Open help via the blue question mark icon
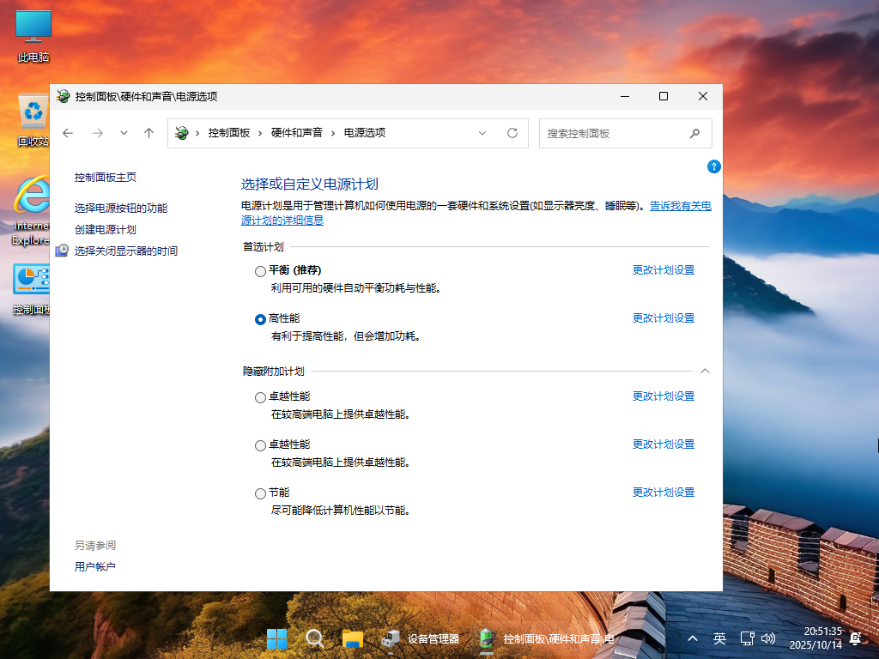Image resolution: width=879 pixels, height=659 pixels. click(713, 166)
